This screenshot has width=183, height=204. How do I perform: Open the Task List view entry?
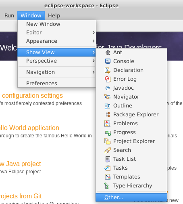click(131, 159)
